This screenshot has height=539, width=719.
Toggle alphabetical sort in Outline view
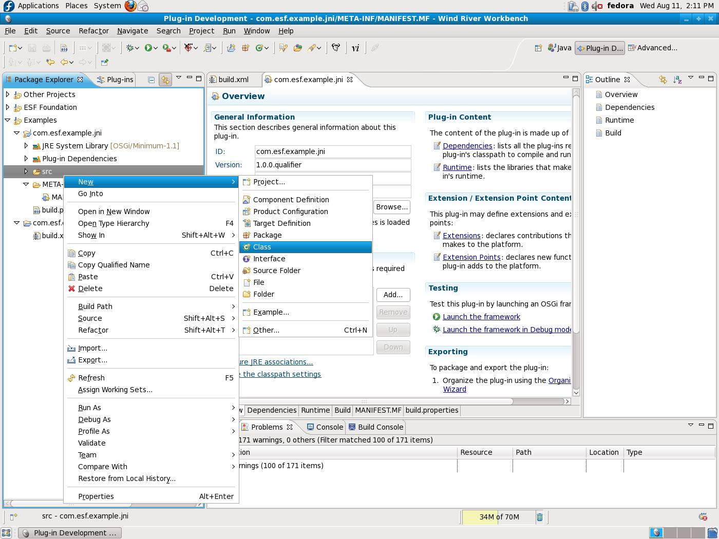[x=677, y=80]
